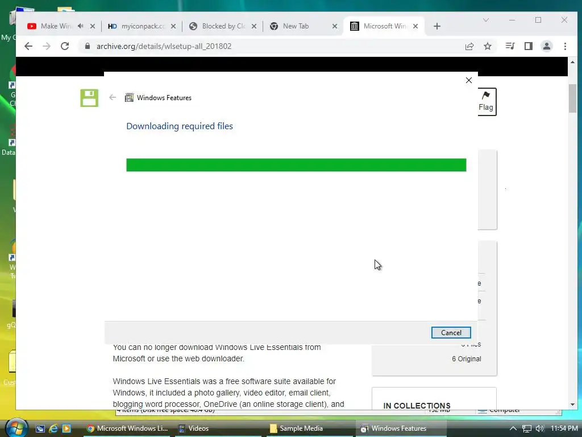Click the green download progress bar
Viewport: 582px width, 437px height.
[296, 165]
